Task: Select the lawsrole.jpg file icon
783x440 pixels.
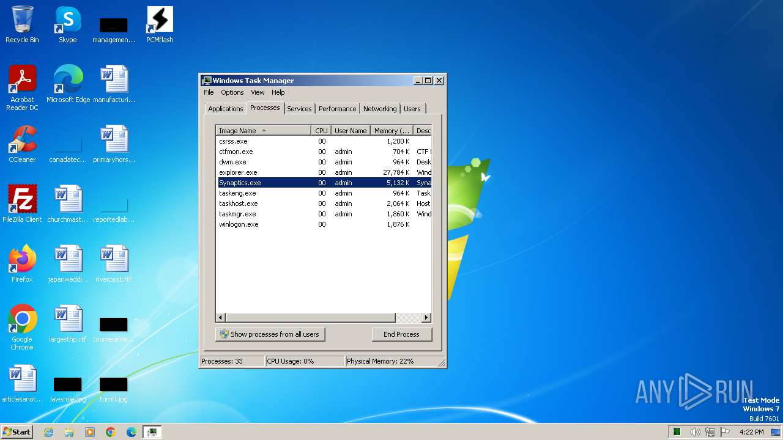Action: pos(68,389)
